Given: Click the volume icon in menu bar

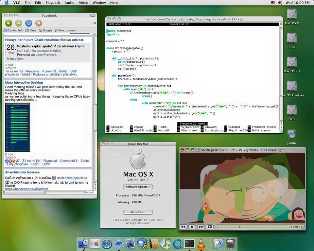Looking at the screenshot, I should click(280, 3).
